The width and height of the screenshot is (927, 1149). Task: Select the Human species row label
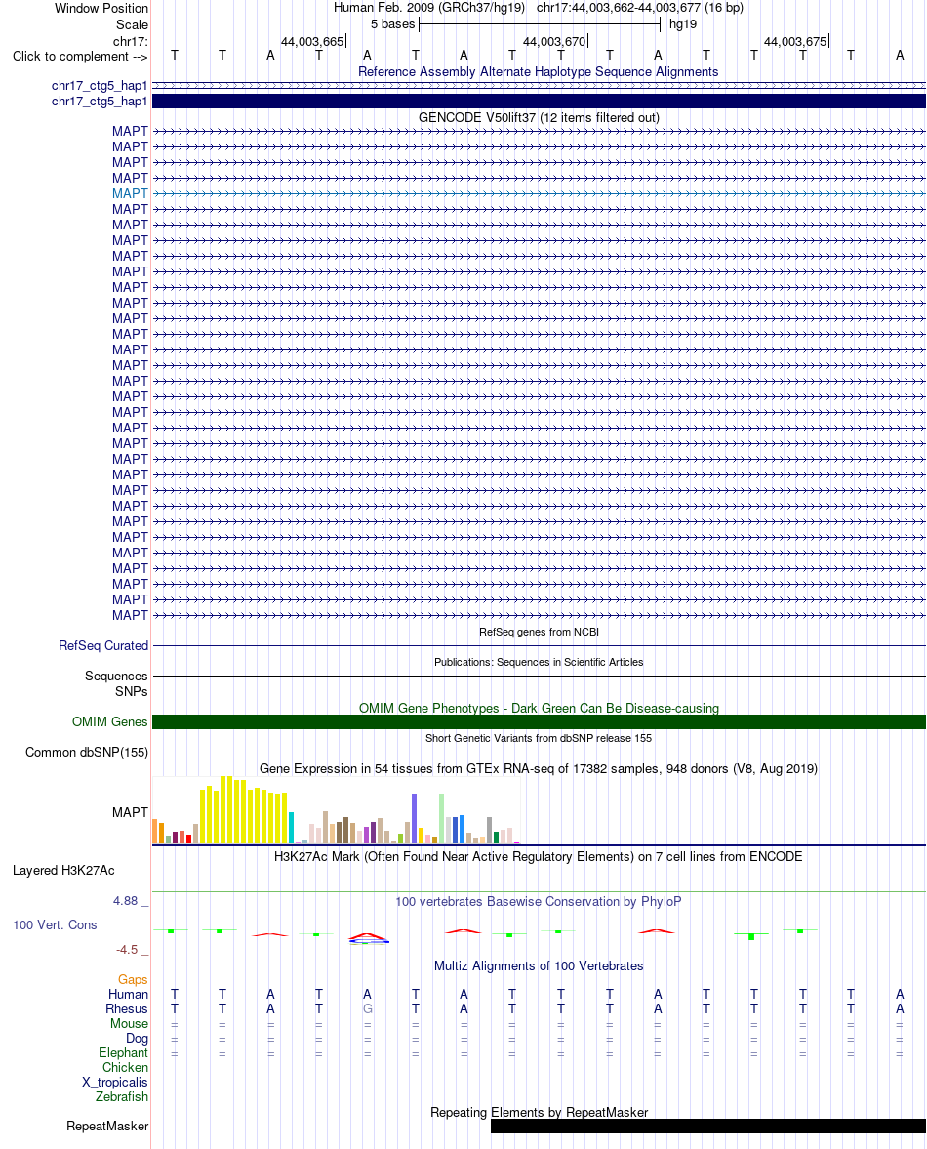pyautogui.click(x=128, y=995)
